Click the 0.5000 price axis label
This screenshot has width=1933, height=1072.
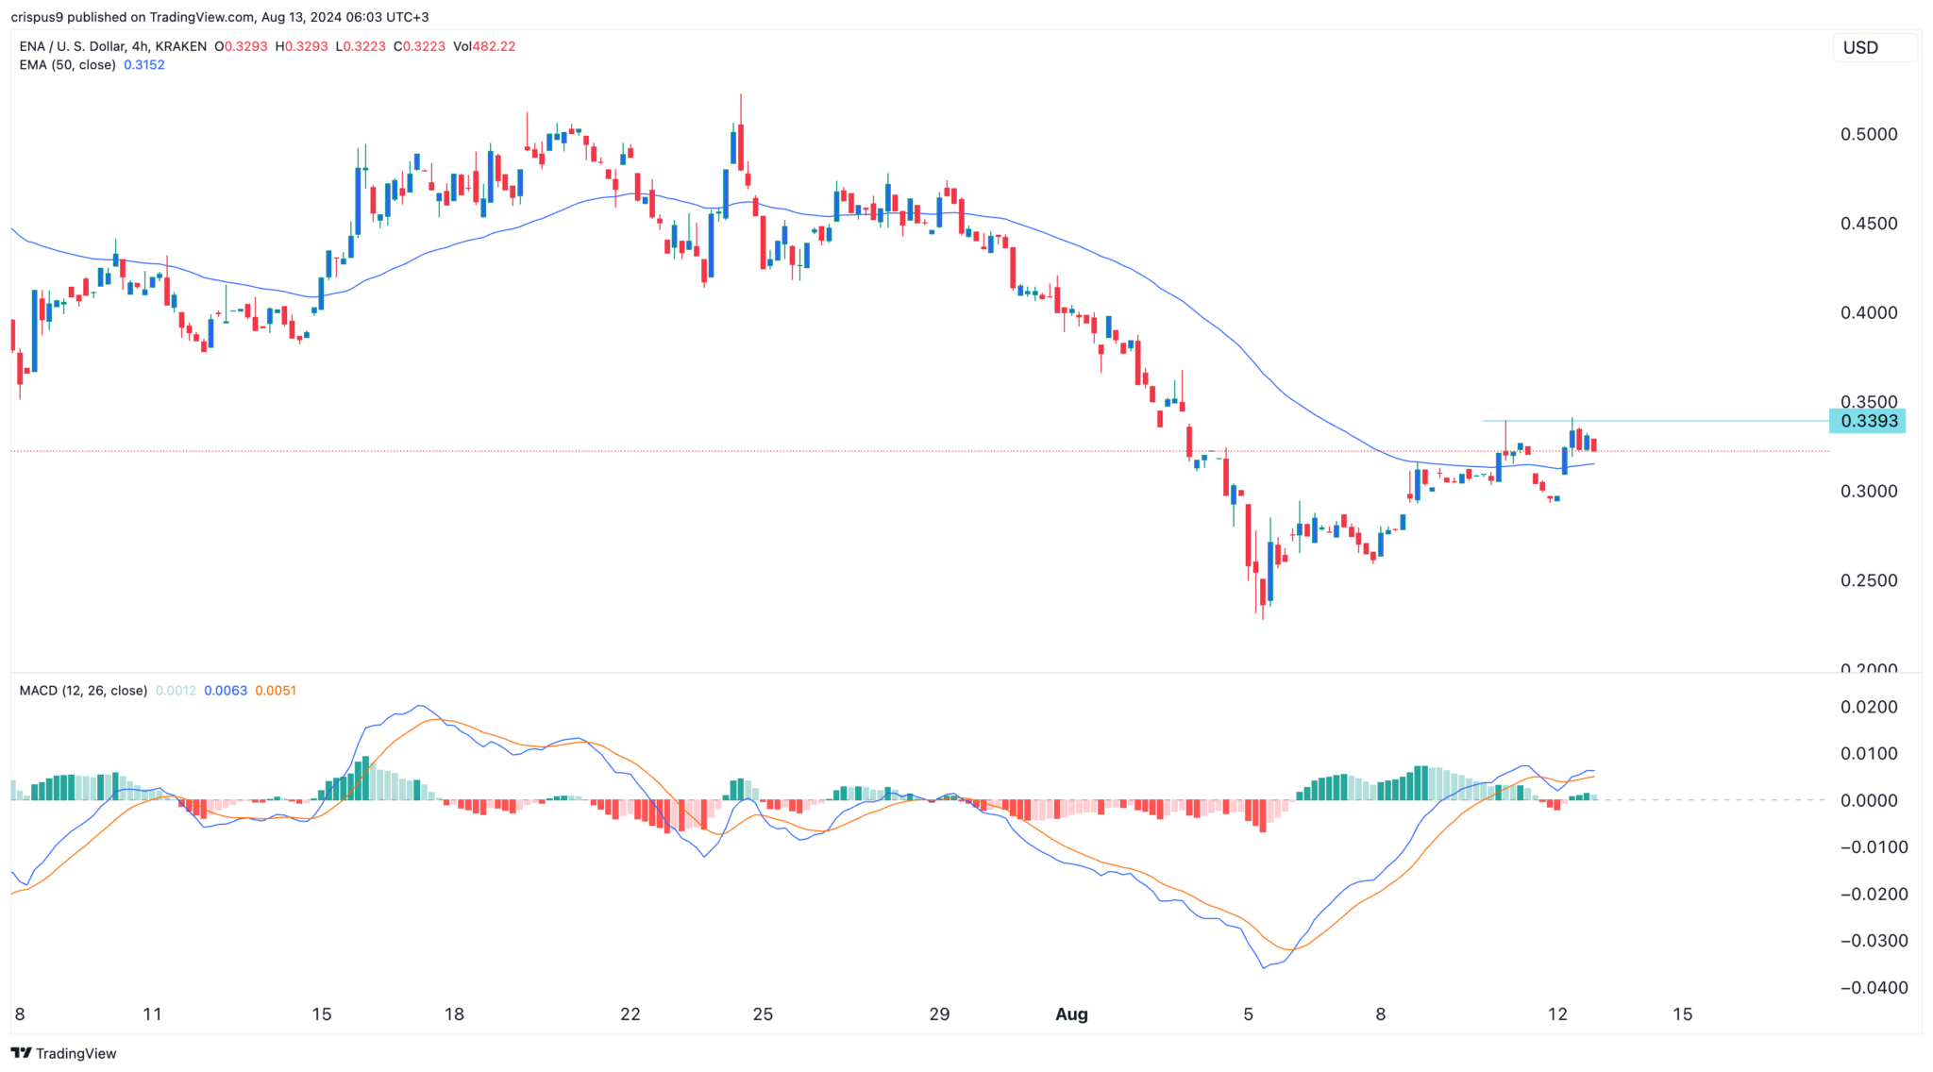[x=1869, y=134]
